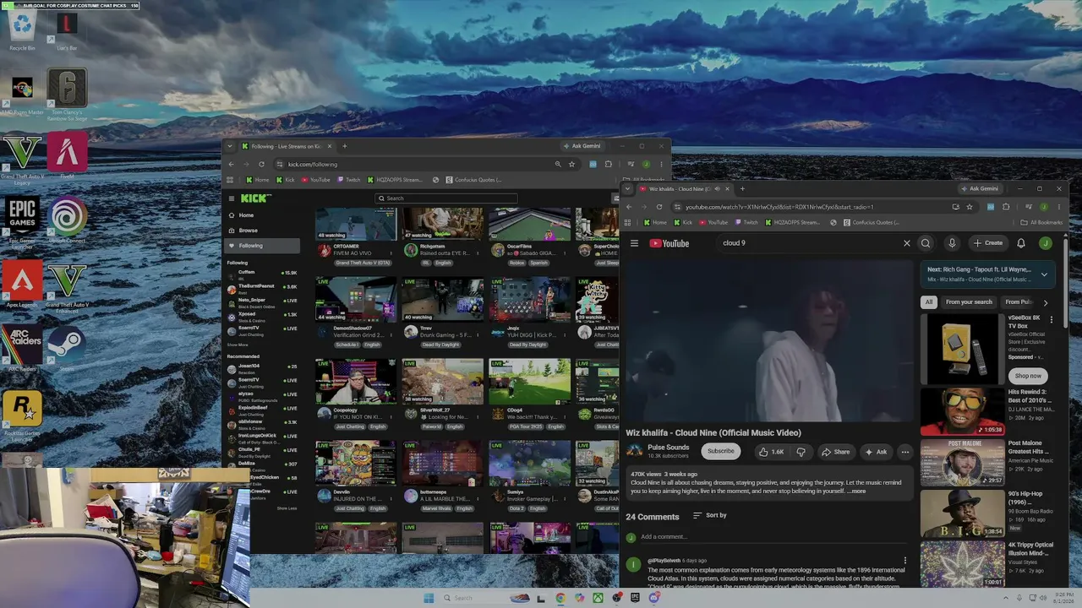Open YouTube notifications bell
The width and height of the screenshot is (1082, 608).
[x=1021, y=243]
